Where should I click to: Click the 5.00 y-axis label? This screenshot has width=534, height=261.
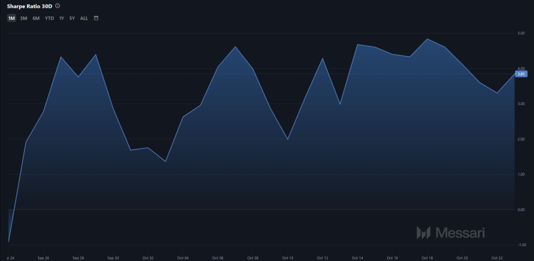tap(521, 33)
